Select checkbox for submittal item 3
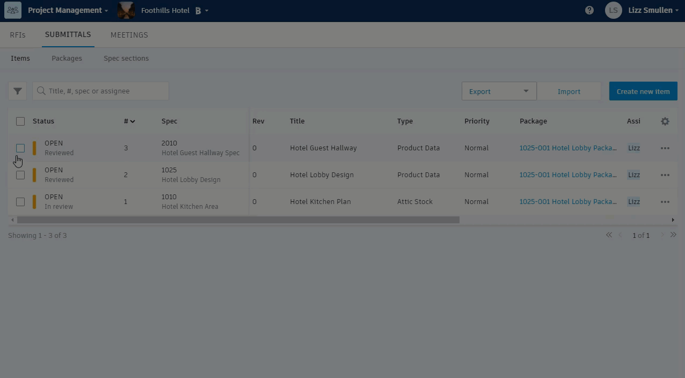 pyautogui.click(x=20, y=148)
